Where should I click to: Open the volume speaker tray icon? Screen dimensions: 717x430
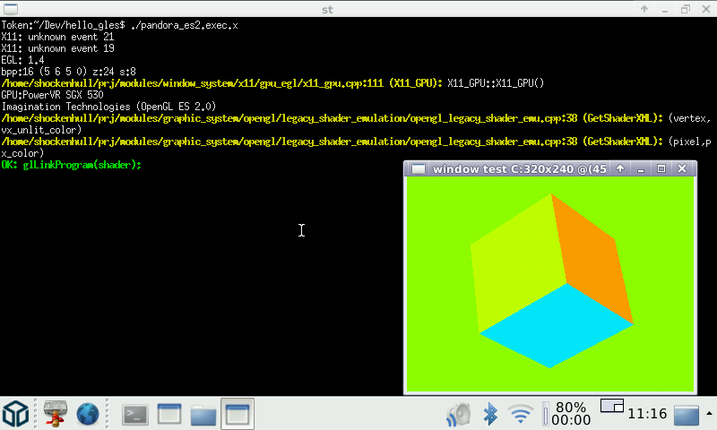pyautogui.click(x=459, y=414)
